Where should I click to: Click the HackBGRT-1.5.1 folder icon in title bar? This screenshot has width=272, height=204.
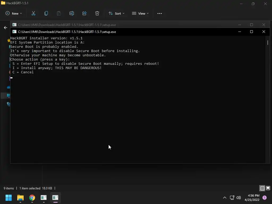[3, 3]
